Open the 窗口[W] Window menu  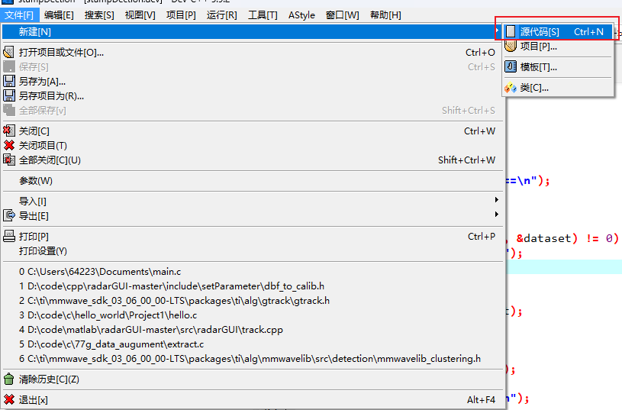point(343,15)
